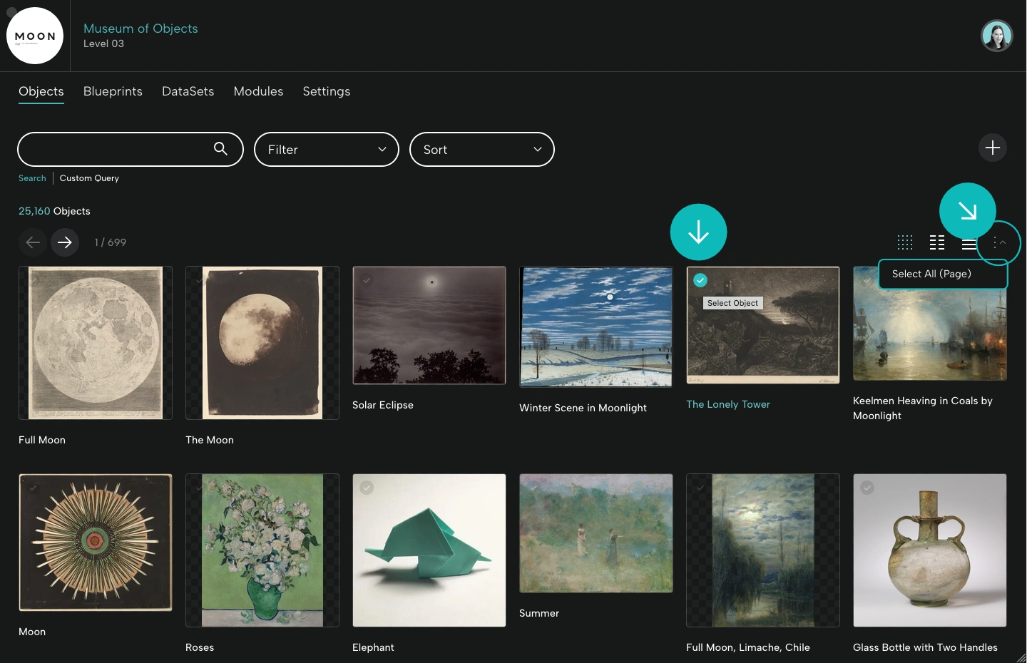Tick the Glass Bottle with Two Handles checkbox

coord(867,488)
